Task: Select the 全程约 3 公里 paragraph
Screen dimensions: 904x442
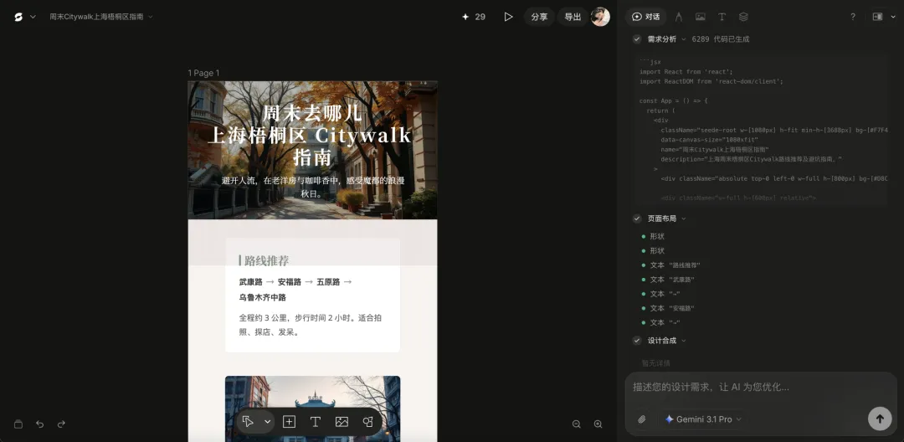Action: [x=311, y=325]
